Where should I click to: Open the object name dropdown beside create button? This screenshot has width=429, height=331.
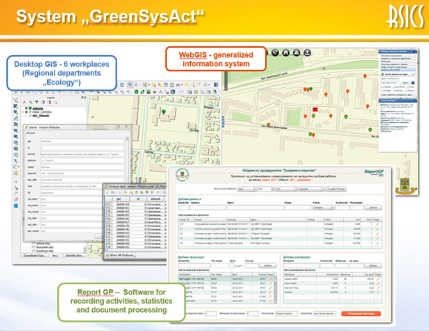[x=312, y=189]
